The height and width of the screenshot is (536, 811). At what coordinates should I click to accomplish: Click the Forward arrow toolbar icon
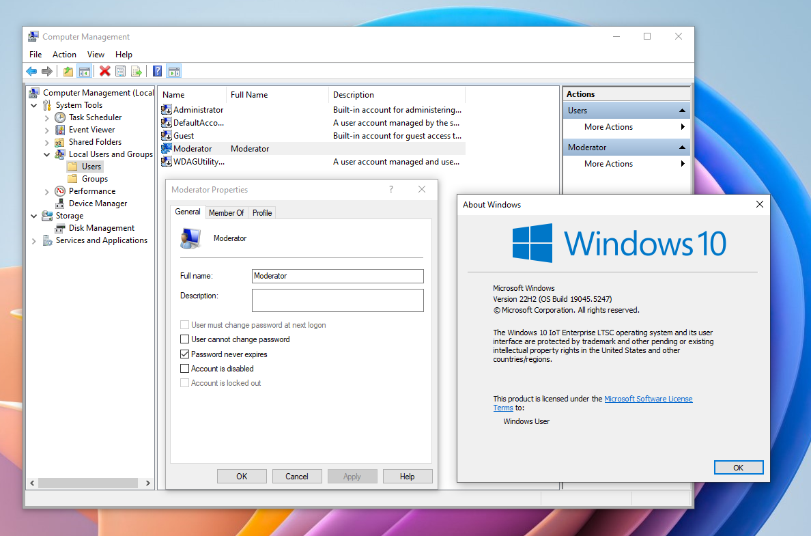(47, 72)
